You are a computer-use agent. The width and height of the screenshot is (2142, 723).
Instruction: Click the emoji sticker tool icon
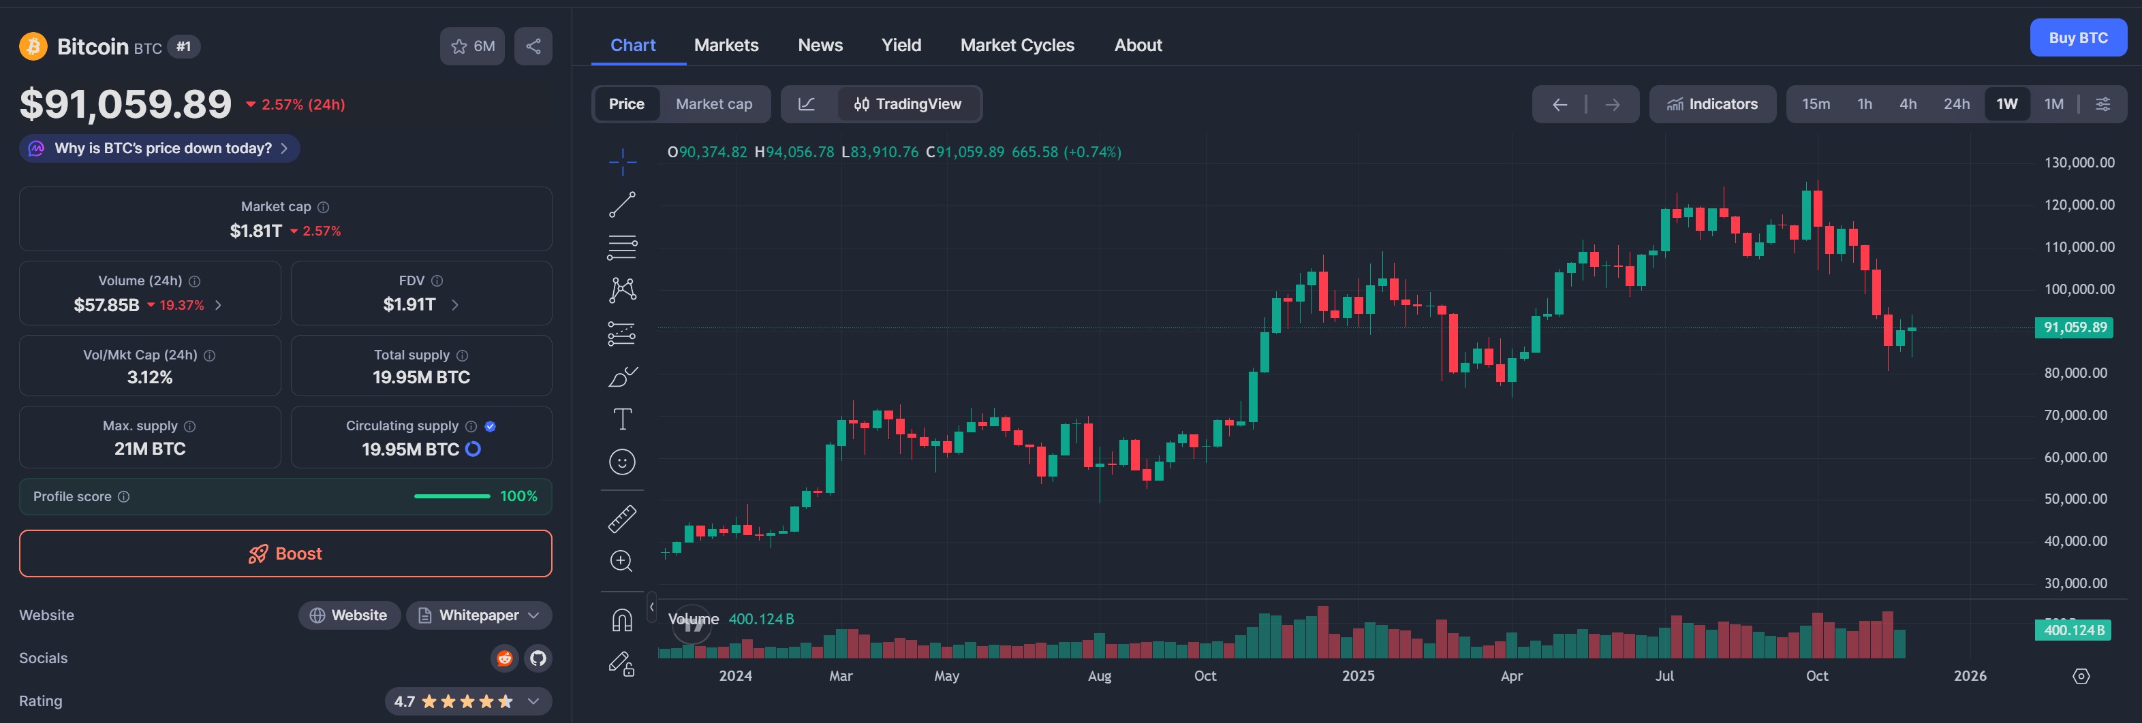point(622,462)
